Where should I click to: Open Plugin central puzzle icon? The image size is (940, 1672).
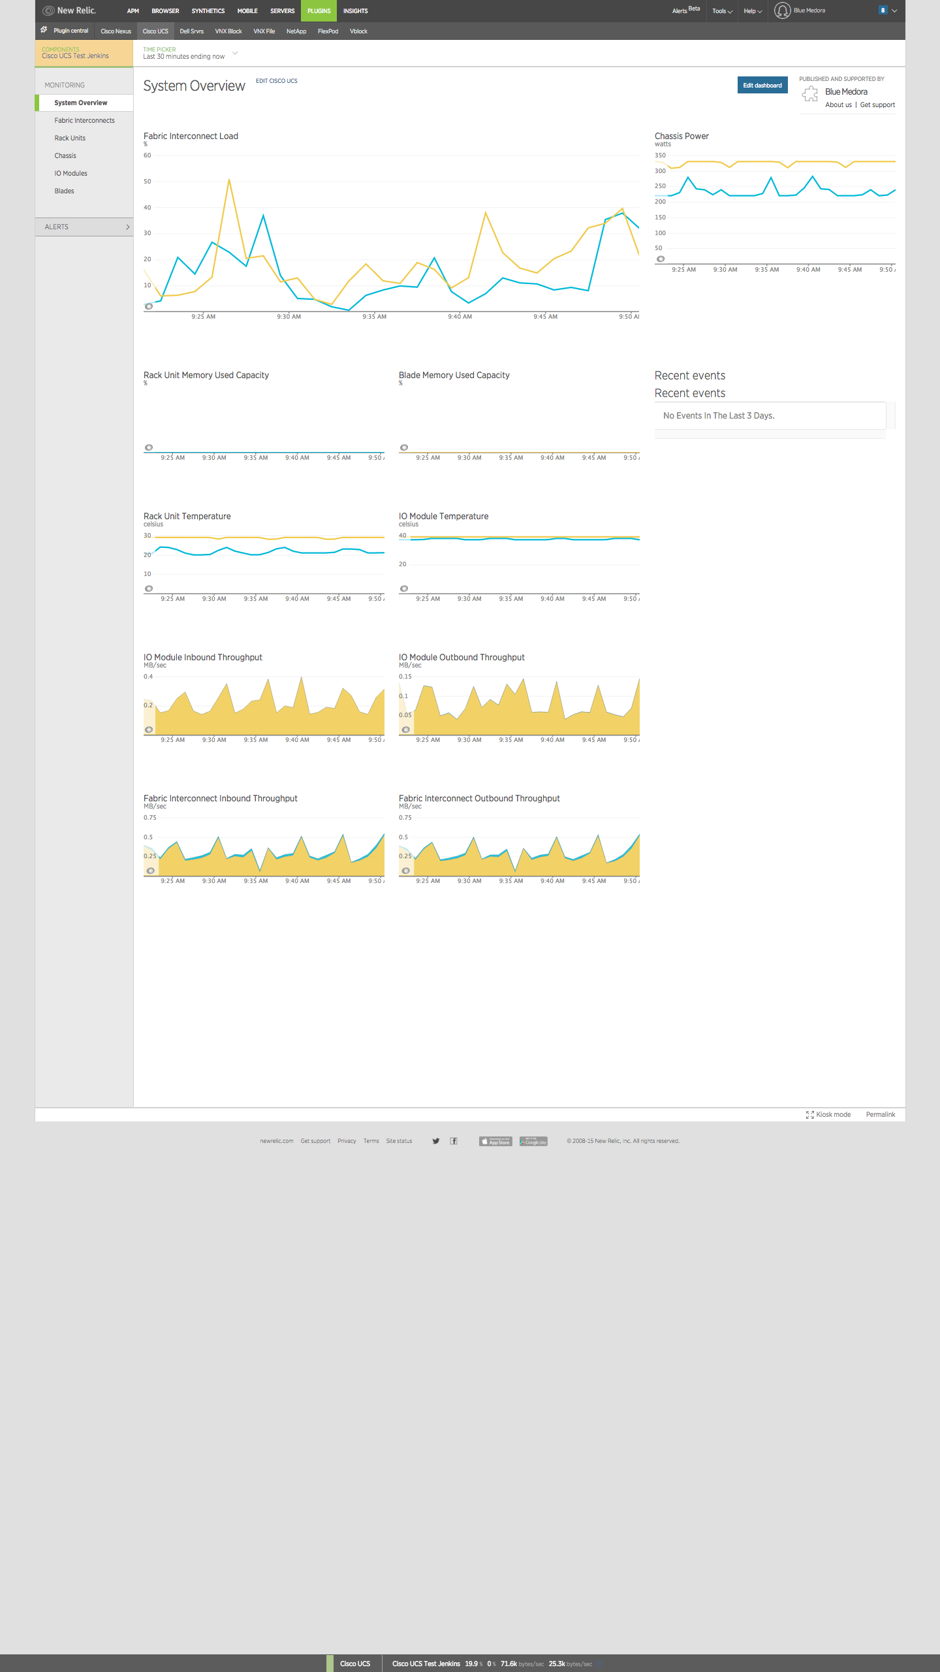pos(44,30)
